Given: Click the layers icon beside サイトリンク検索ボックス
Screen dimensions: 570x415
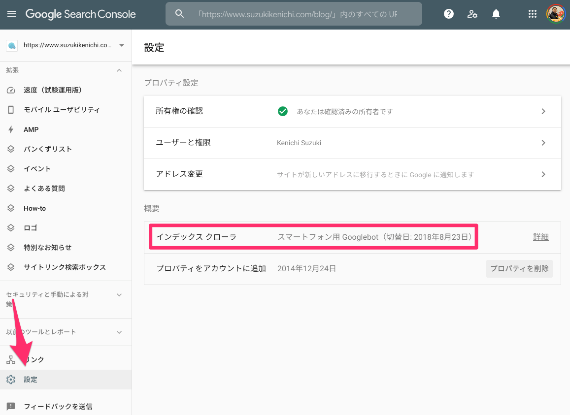Looking at the screenshot, I should click(x=11, y=267).
